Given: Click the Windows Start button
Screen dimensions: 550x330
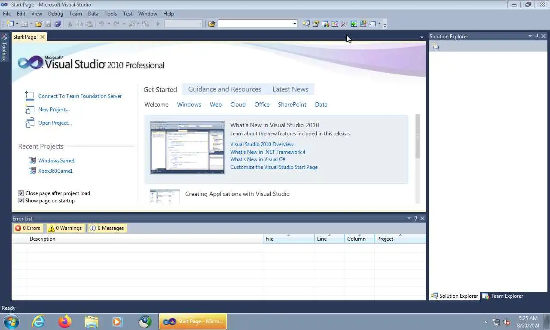Looking at the screenshot, I should point(11,321).
